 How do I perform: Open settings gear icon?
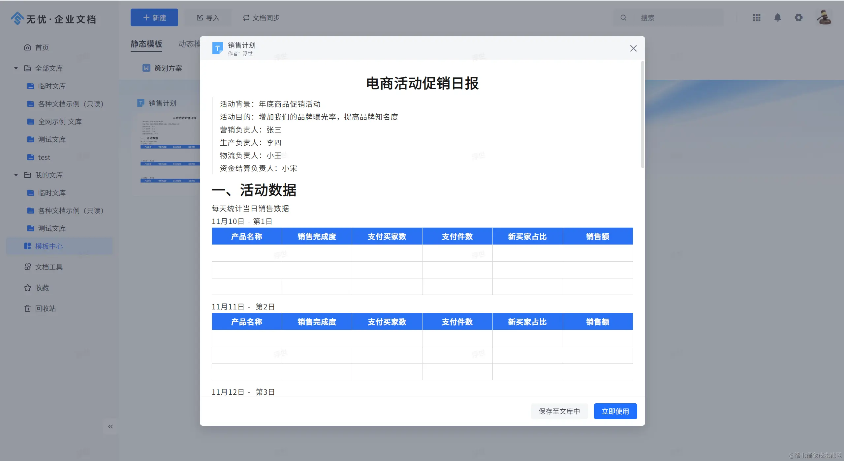[798, 17]
